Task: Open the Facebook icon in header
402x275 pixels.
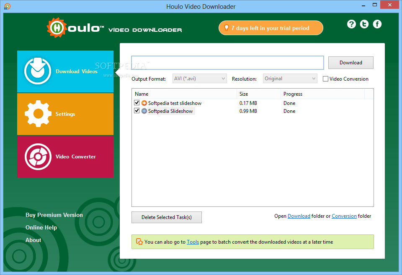Action: (377, 24)
